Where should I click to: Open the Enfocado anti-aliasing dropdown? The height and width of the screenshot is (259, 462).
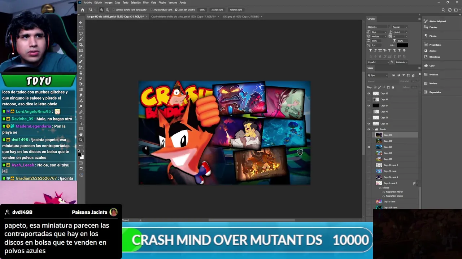click(x=401, y=62)
